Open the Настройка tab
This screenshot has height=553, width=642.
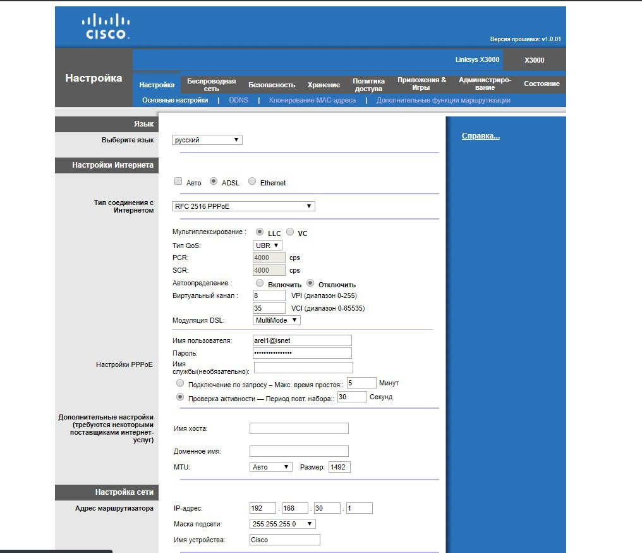[x=157, y=85]
